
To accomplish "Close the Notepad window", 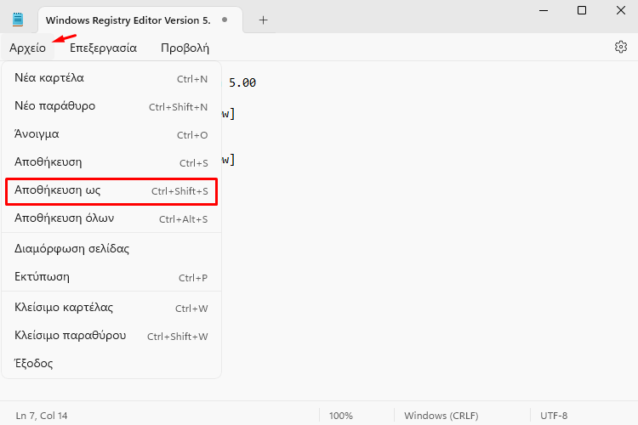I will pyautogui.click(x=620, y=10).
